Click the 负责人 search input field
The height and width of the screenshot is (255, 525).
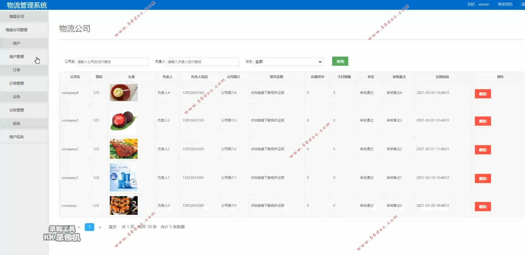coord(202,62)
